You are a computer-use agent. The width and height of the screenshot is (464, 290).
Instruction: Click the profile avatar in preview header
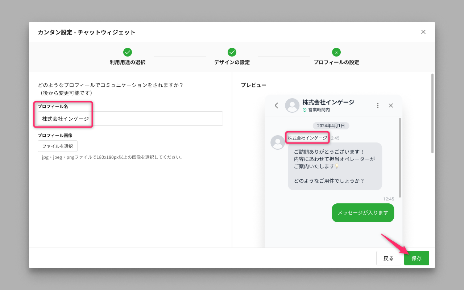tap(292, 105)
